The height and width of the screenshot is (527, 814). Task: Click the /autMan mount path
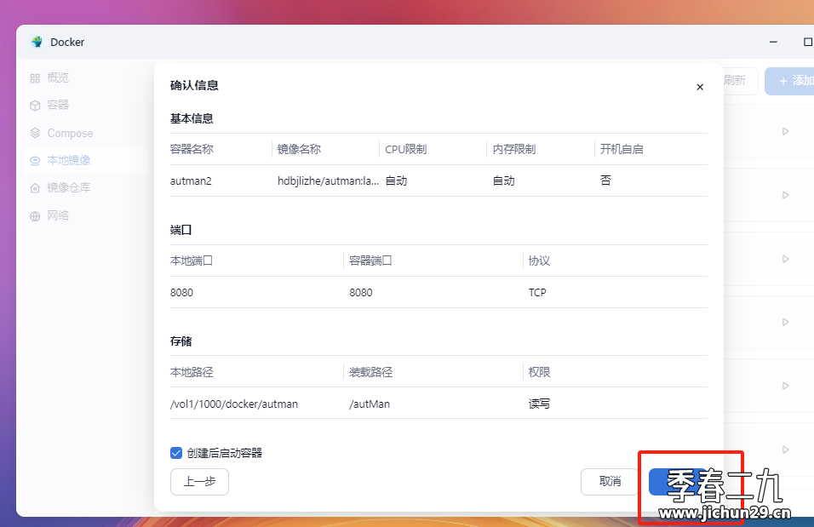[370, 404]
